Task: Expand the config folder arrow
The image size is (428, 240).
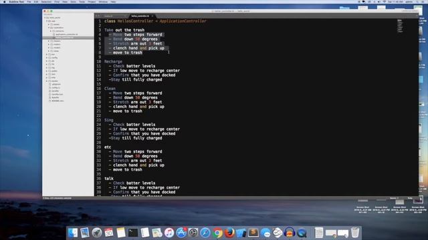Action: 47,58
